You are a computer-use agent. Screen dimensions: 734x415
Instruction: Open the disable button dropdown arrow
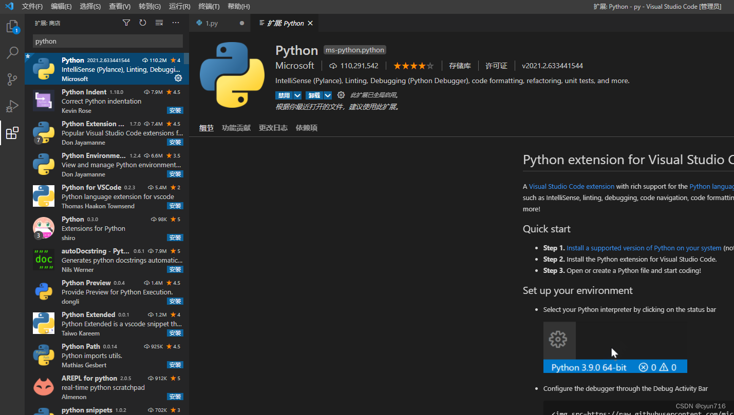click(297, 95)
